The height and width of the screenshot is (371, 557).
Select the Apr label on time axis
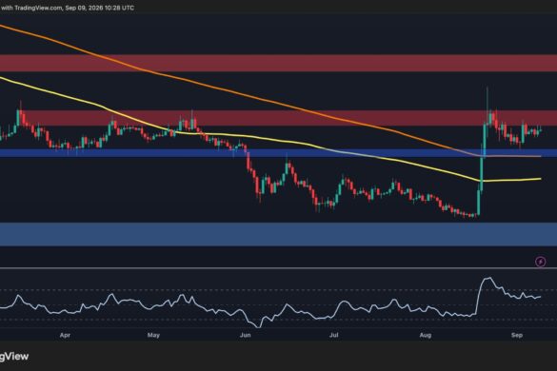tap(65, 335)
